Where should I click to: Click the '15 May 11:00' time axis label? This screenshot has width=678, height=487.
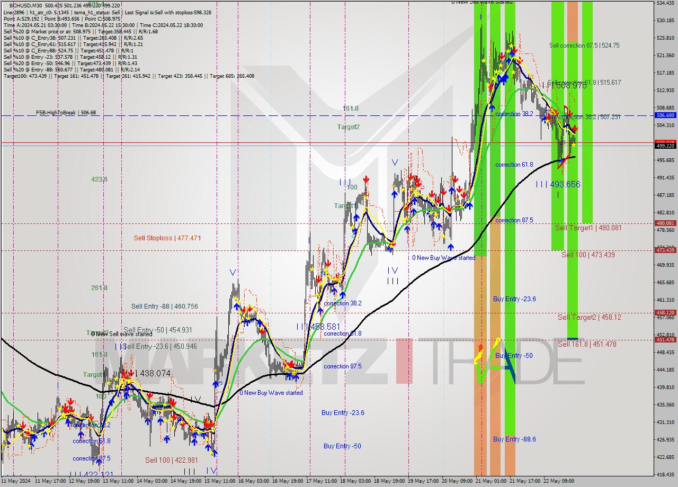tap(220, 481)
